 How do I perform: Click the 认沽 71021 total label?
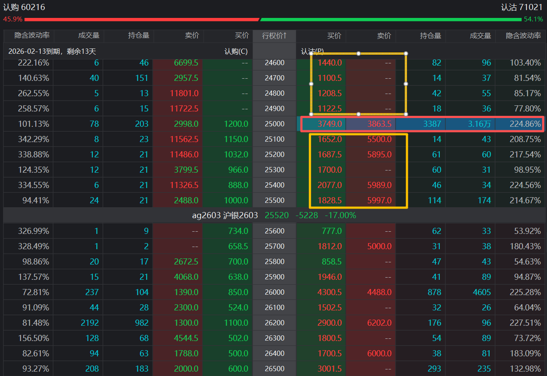pos(522,7)
